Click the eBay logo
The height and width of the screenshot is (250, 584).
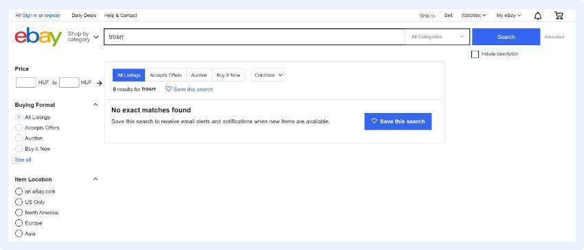pos(38,37)
